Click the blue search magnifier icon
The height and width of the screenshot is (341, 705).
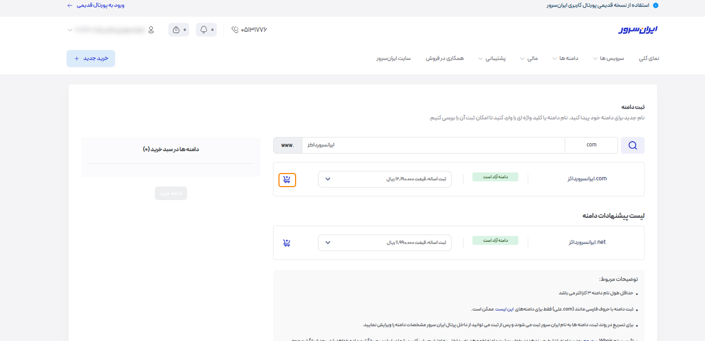tap(632, 145)
